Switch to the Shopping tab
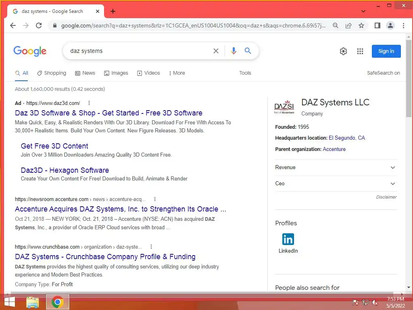The height and width of the screenshot is (310, 413). (x=52, y=73)
